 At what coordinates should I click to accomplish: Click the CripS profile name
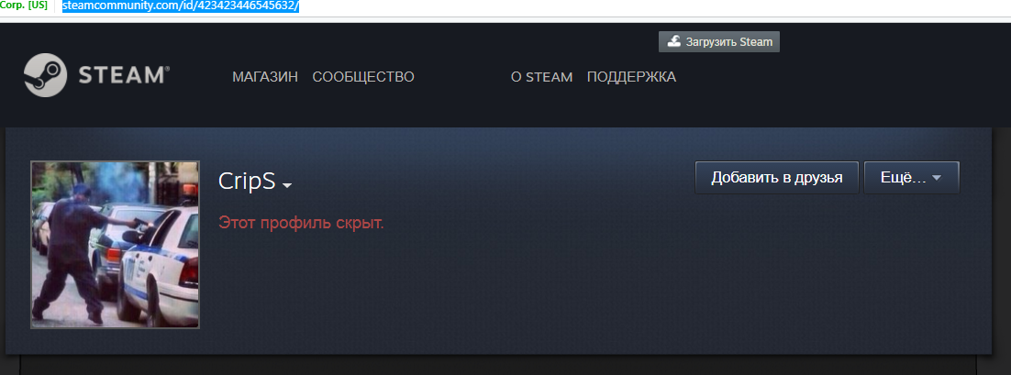coord(247,182)
